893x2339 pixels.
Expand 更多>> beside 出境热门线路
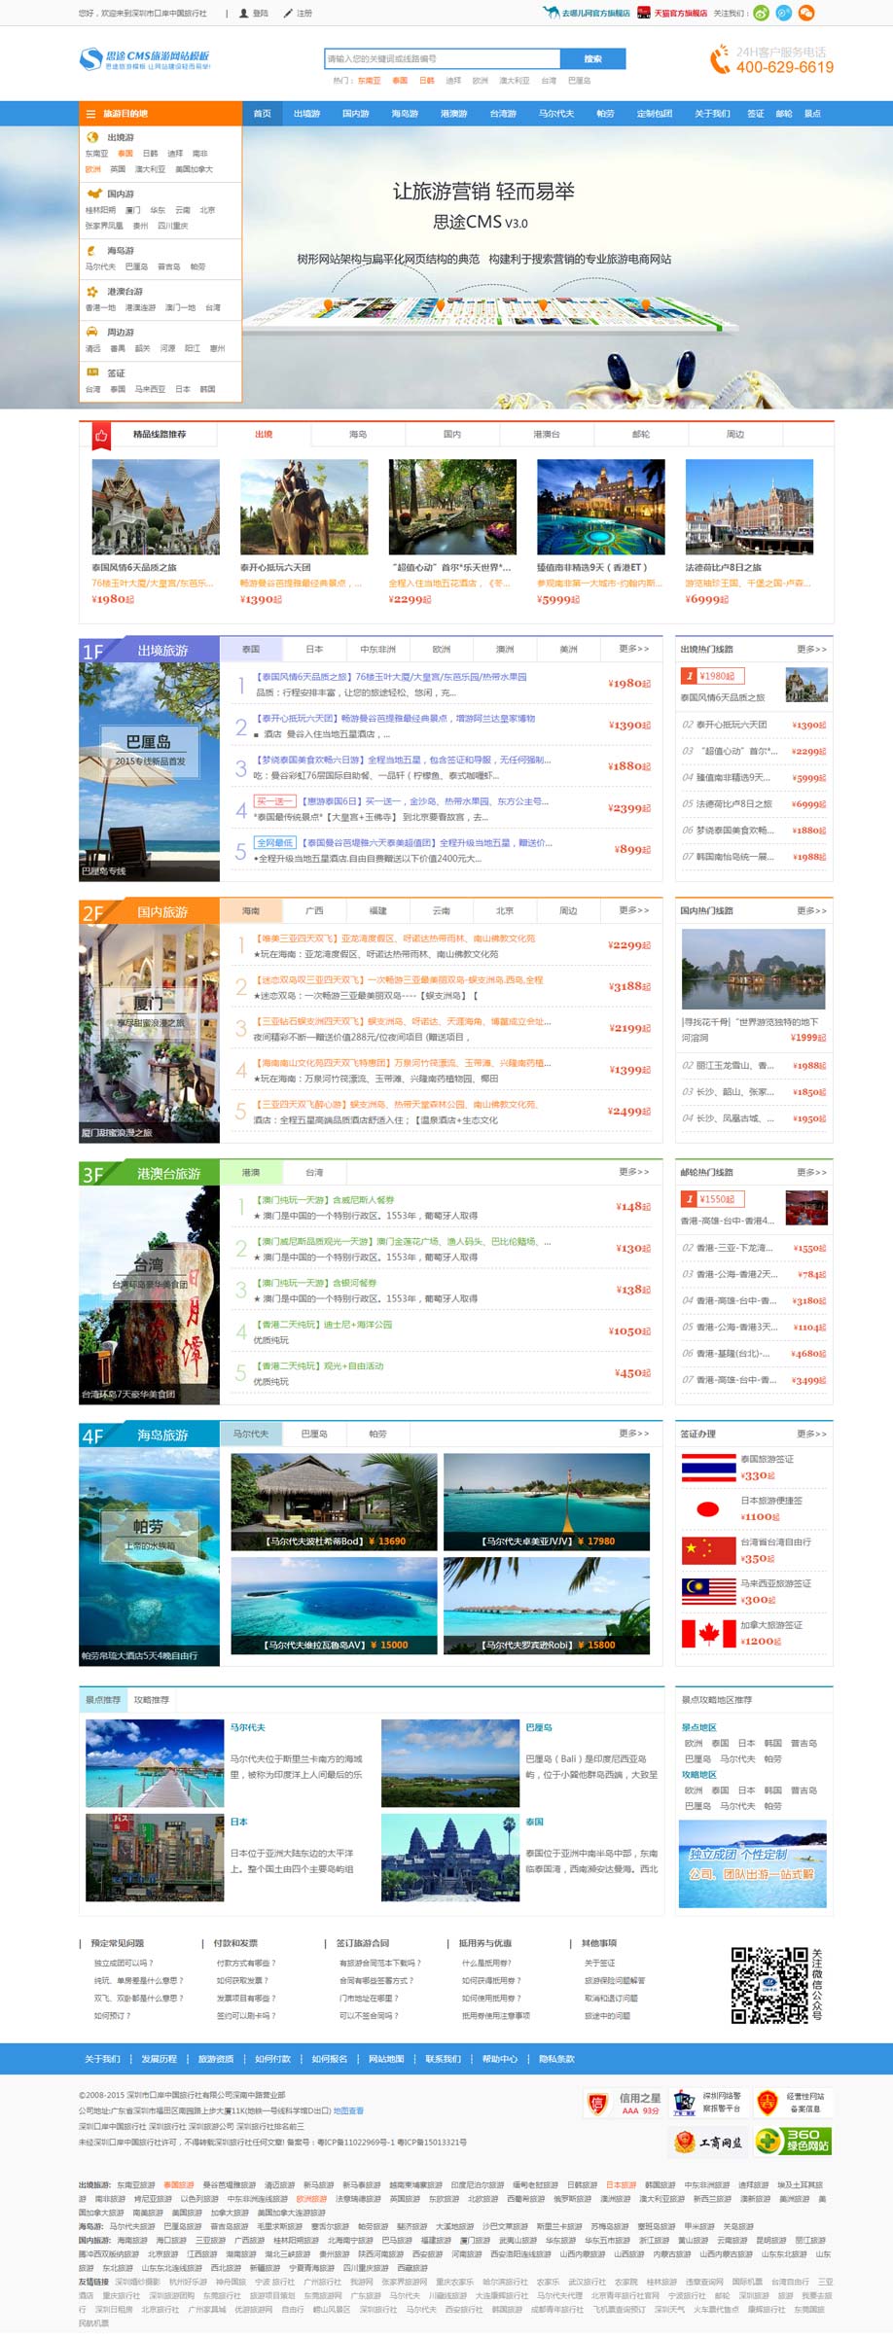[811, 649]
